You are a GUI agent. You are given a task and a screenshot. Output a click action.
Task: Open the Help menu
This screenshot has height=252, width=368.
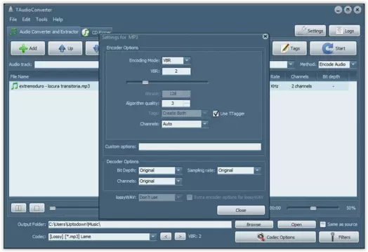(58, 20)
